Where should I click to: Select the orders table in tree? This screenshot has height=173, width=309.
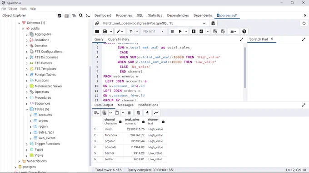point(43,121)
